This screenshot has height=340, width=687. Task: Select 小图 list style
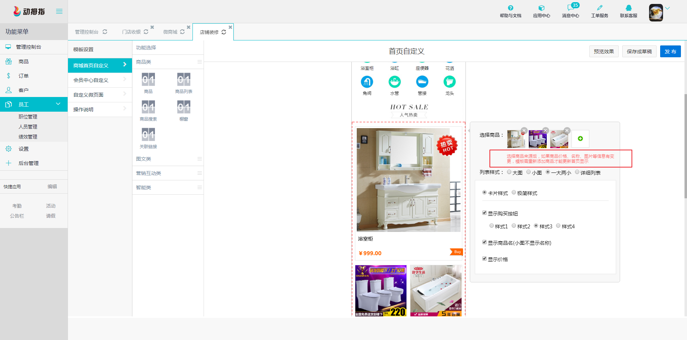point(528,172)
